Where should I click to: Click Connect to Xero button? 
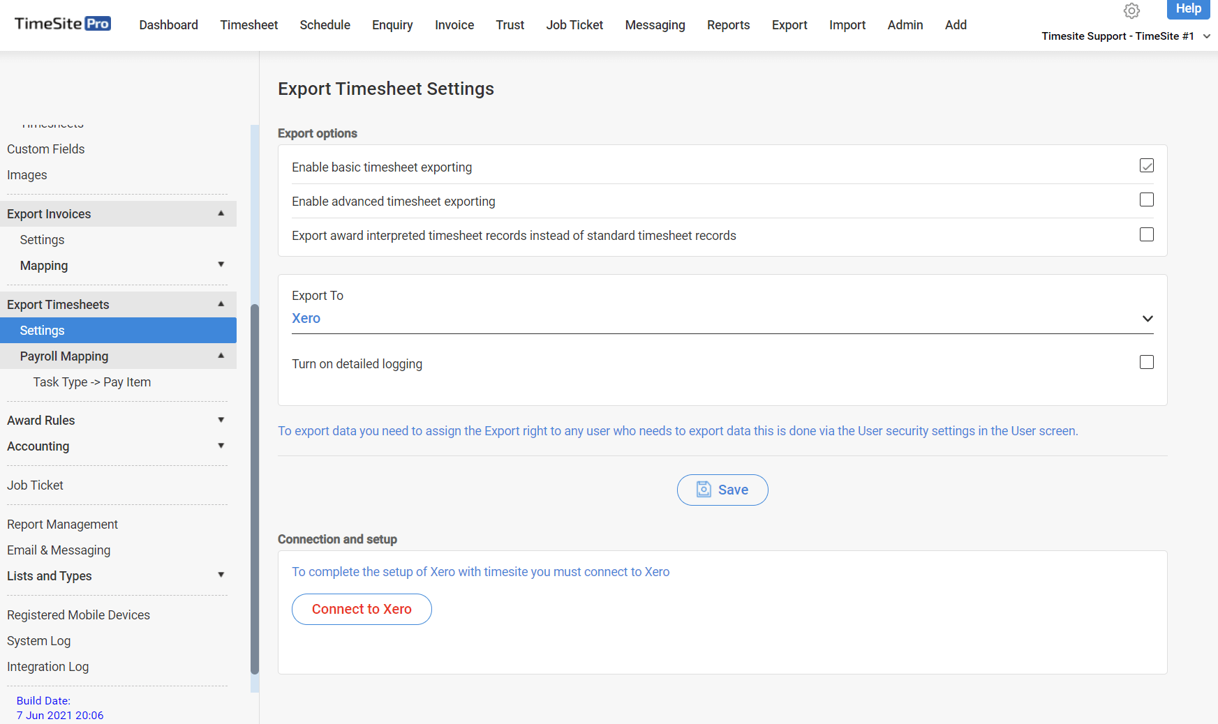[362, 609]
